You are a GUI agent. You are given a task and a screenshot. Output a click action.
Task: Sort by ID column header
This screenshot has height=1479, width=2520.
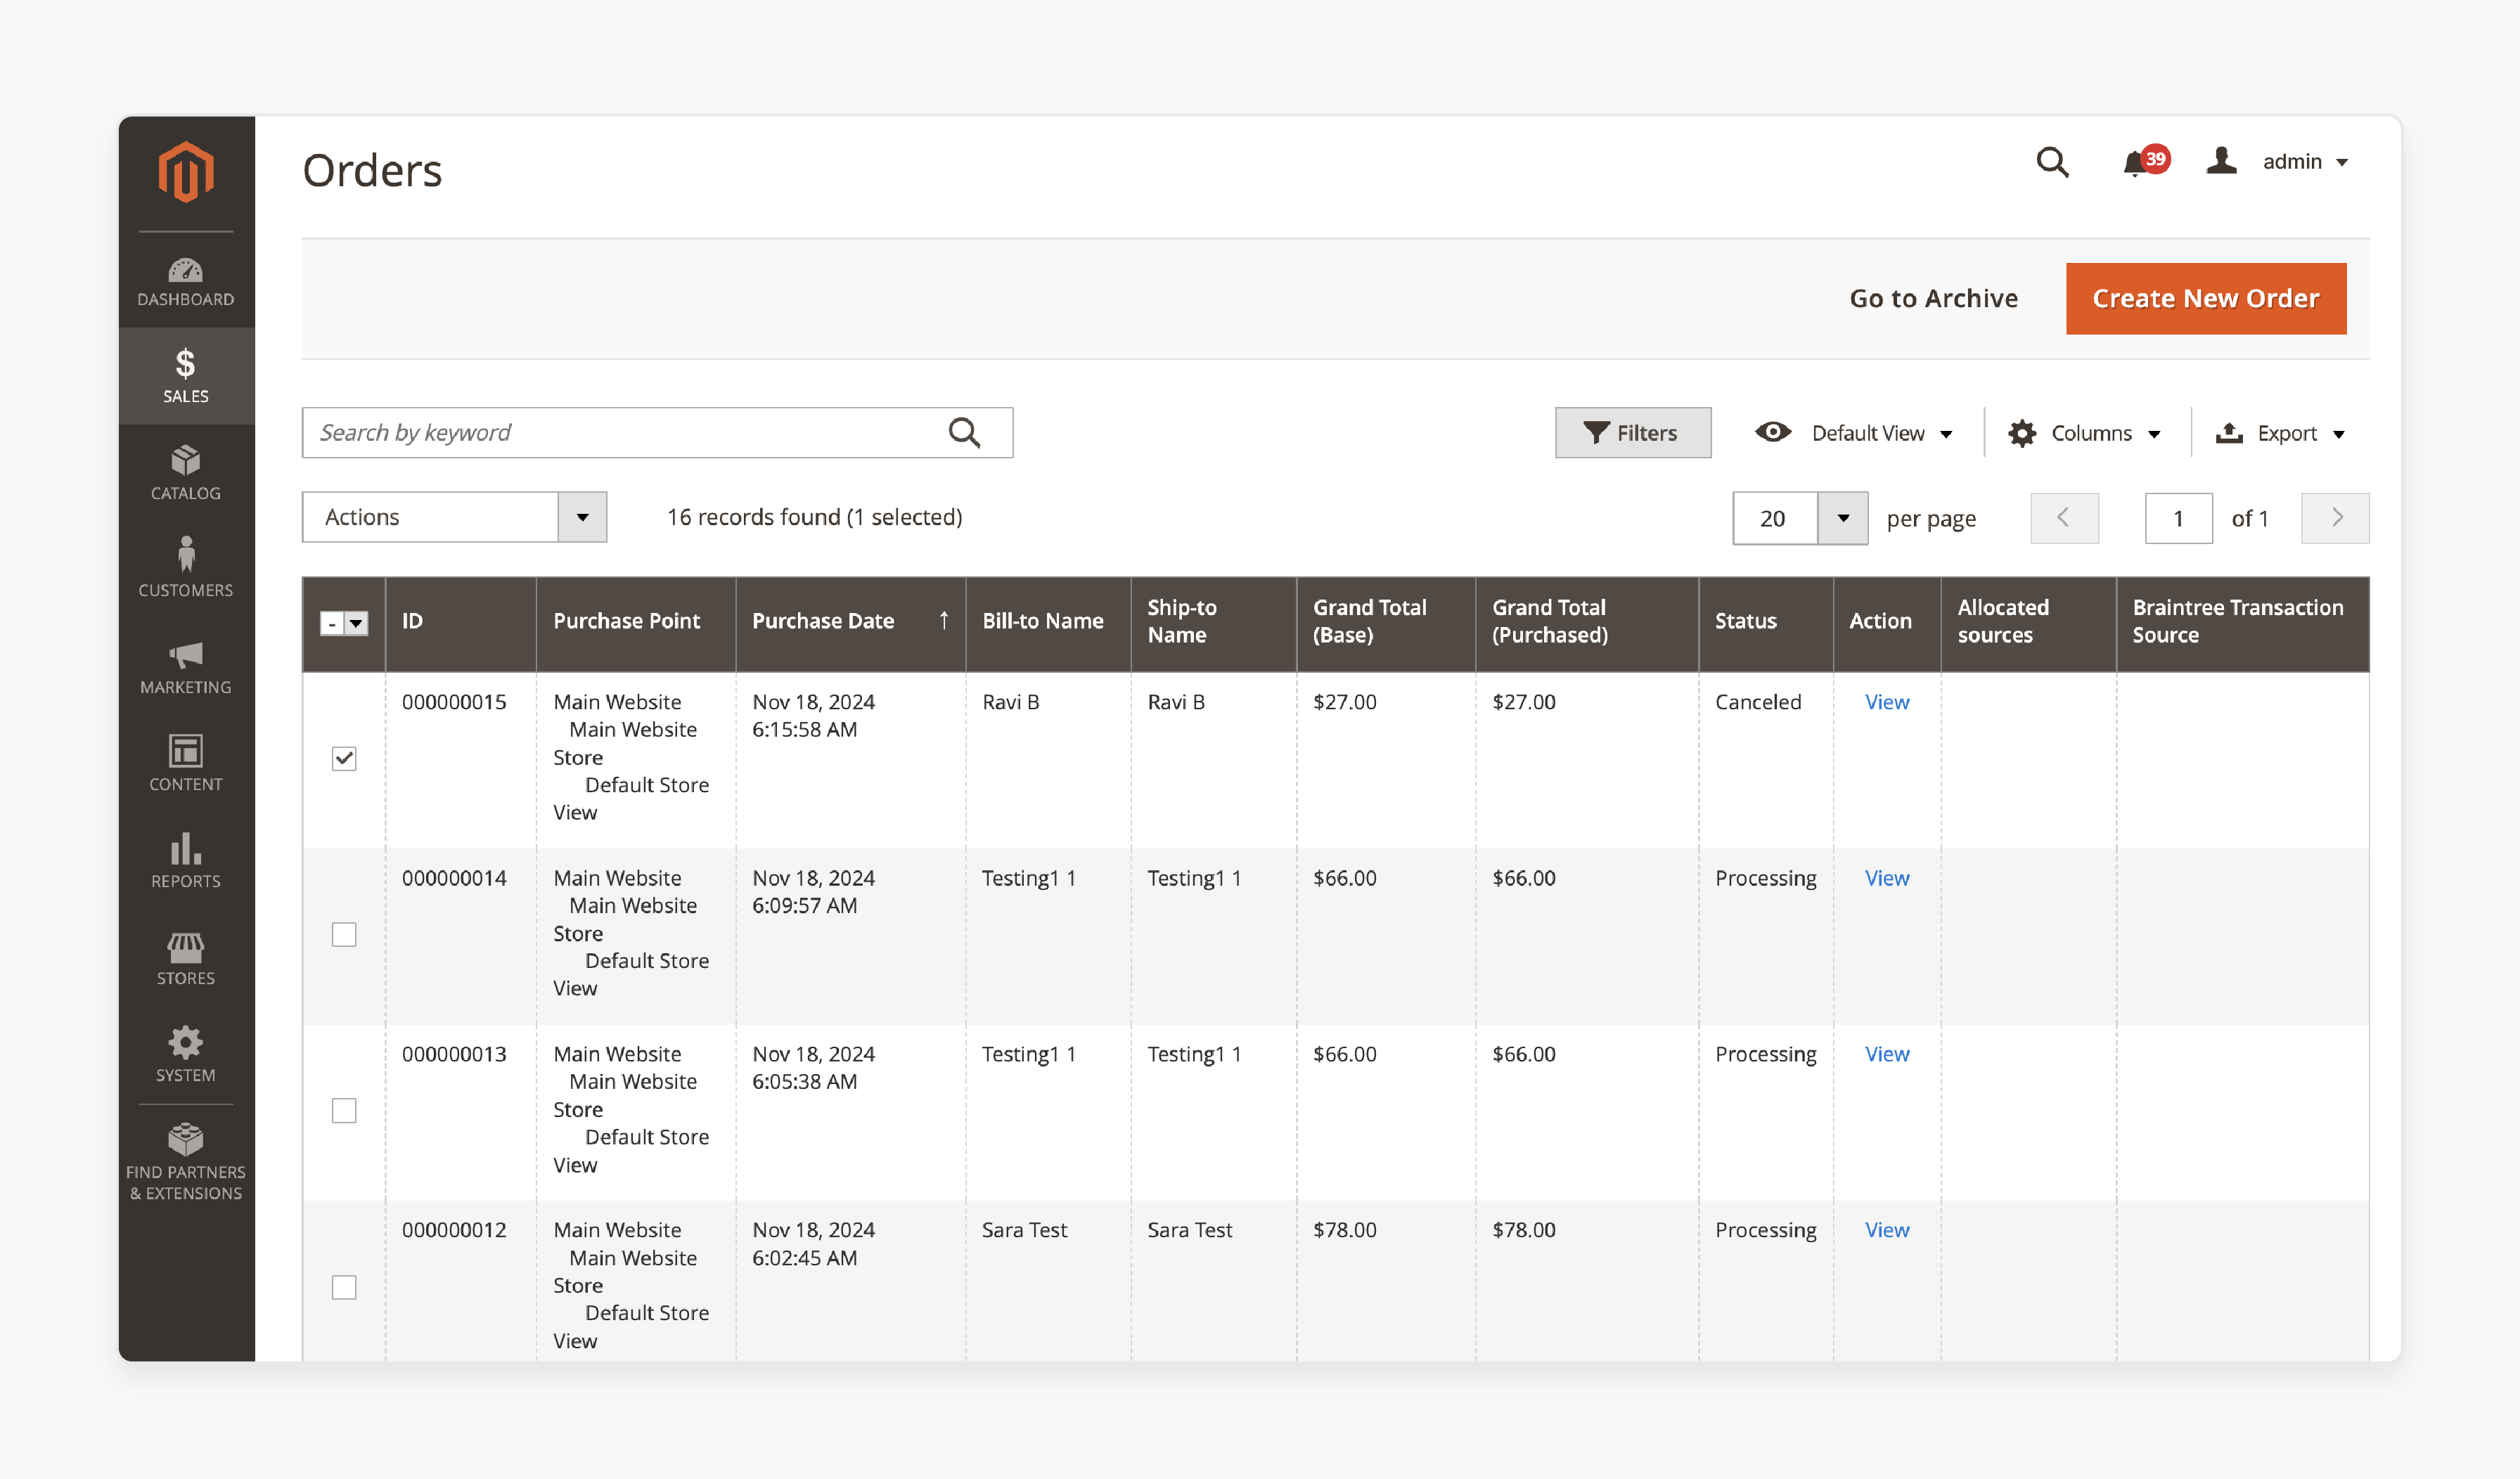460,623
